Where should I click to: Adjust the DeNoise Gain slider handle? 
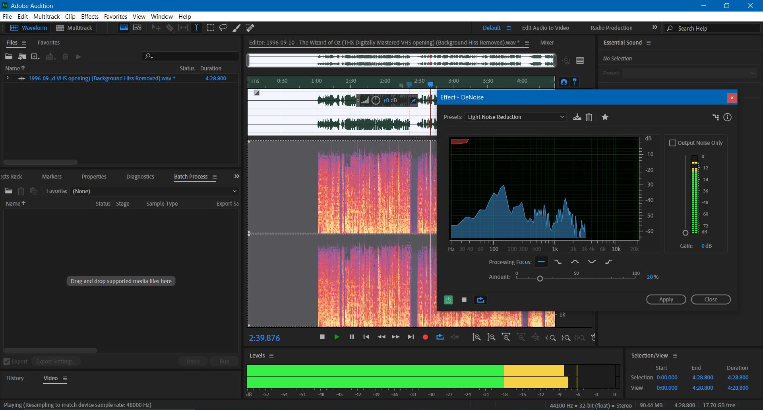[x=685, y=233]
